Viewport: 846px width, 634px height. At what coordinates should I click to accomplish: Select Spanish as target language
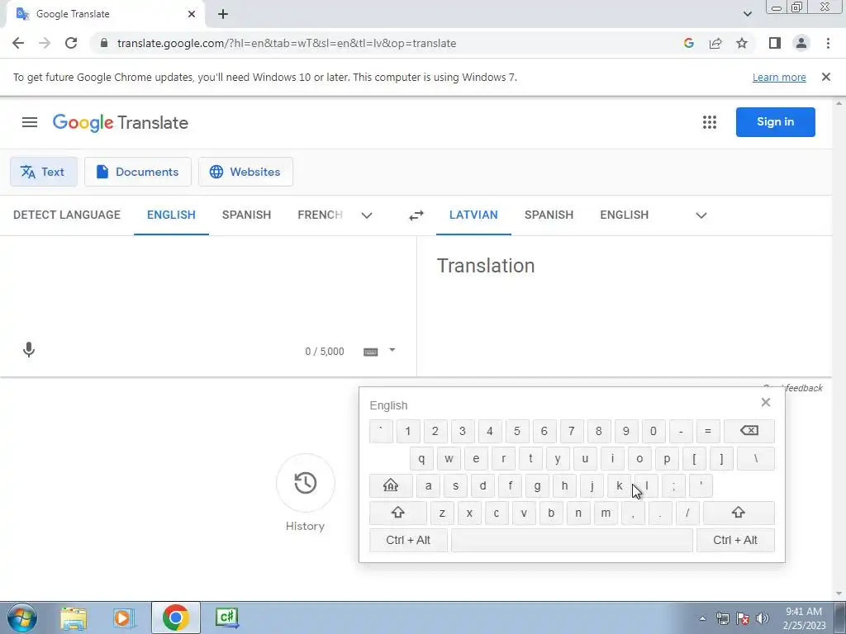point(549,215)
